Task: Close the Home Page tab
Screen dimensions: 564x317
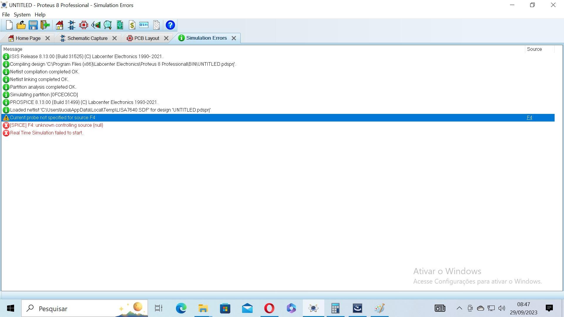Action: (x=48, y=38)
